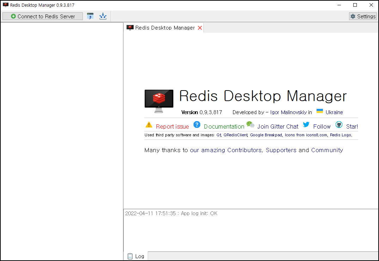The image size is (379, 261).
Task: Open the QRedisClient link
Action: coord(236,135)
